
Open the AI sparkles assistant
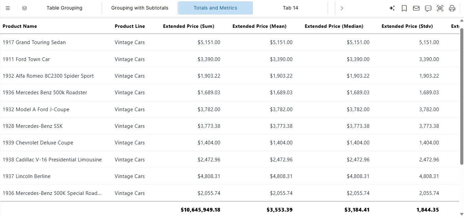tap(392, 8)
